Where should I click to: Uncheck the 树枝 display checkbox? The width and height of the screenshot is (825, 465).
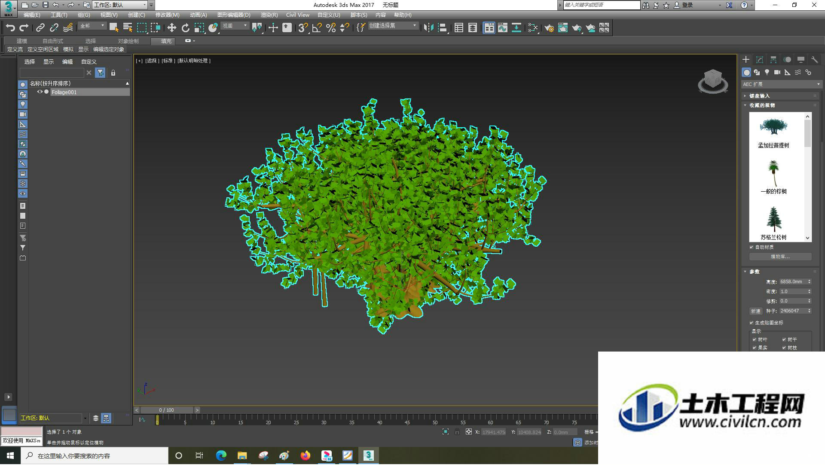784,348
